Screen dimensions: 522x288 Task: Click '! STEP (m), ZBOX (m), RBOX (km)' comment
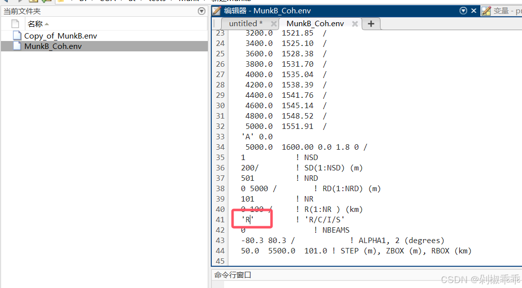click(x=402, y=251)
